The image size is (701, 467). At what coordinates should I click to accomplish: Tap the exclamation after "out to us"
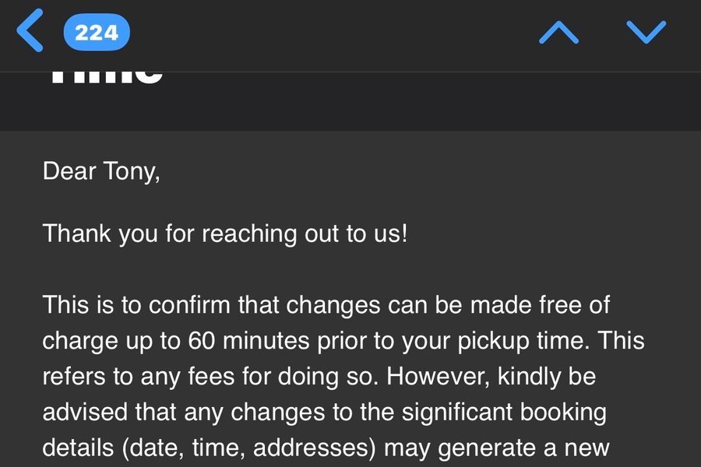point(404,233)
